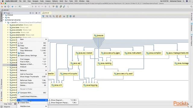Click the diagram Fit Content icon
Screen dimensions: 193x108
click(x=57, y=16)
